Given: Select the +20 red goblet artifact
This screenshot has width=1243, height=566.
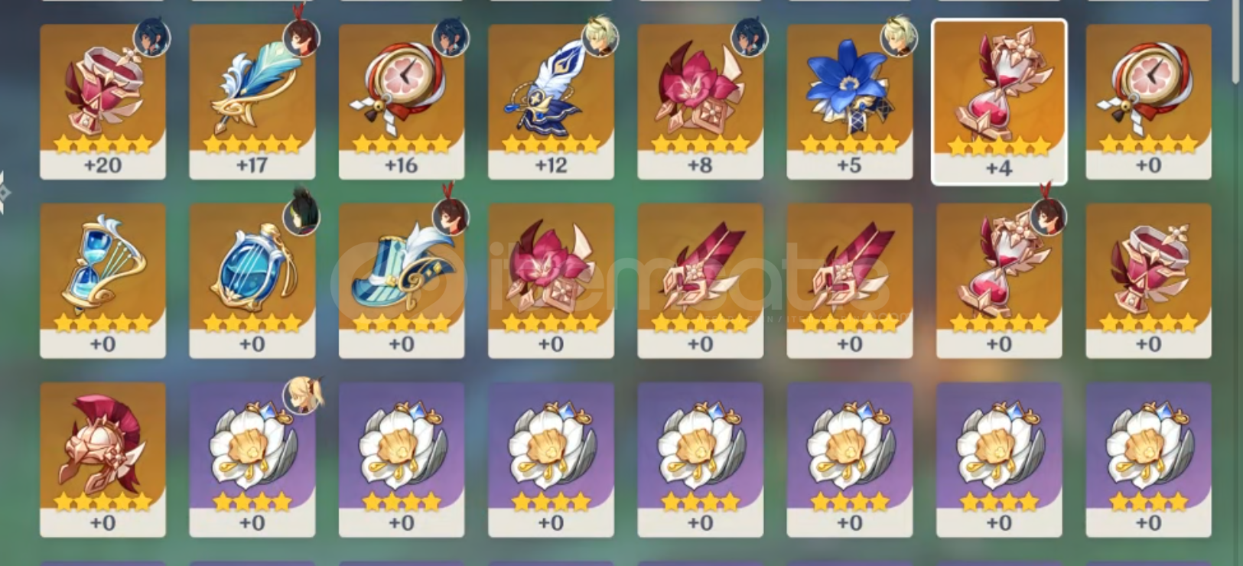Looking at the screenshot, I should [102, 102].
